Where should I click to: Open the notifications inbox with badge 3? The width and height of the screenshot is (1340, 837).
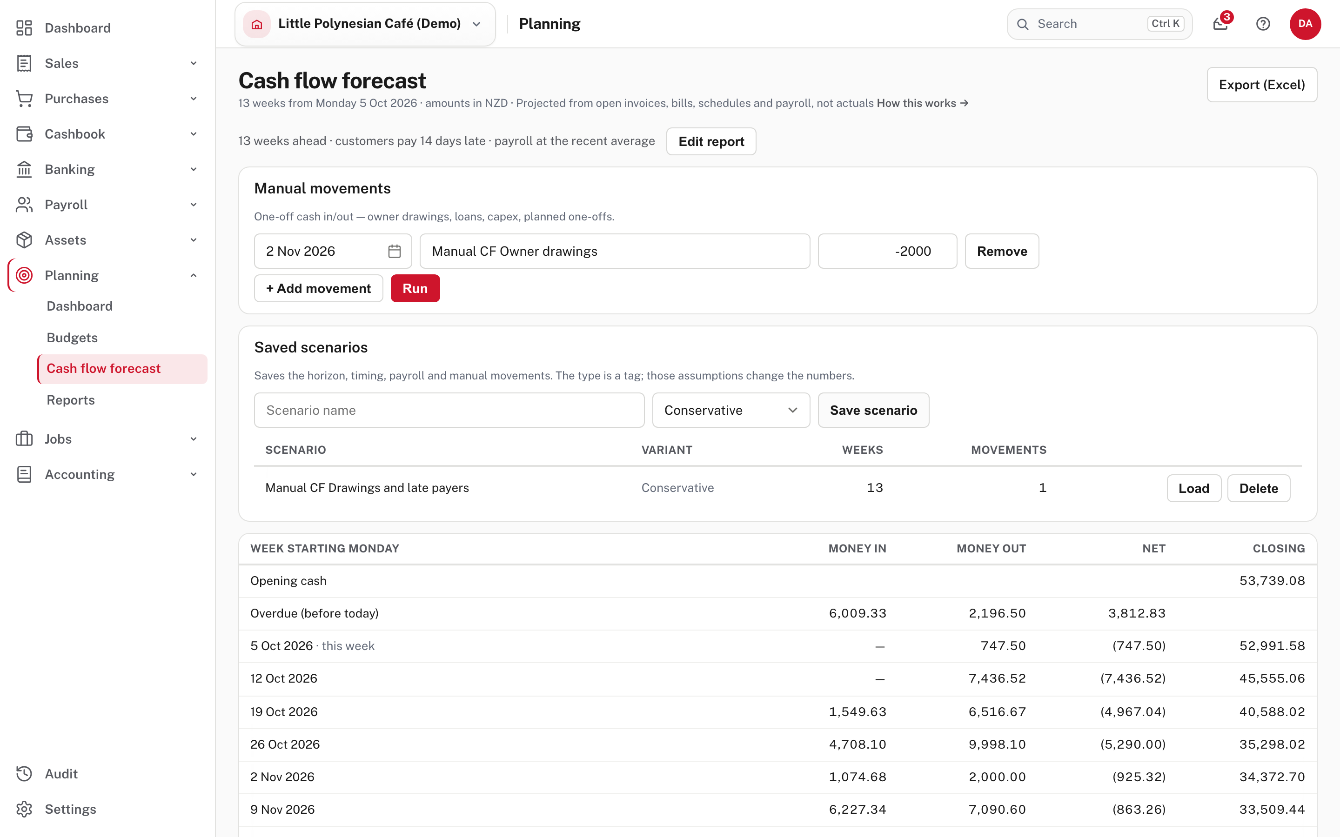coord(1220,23)
